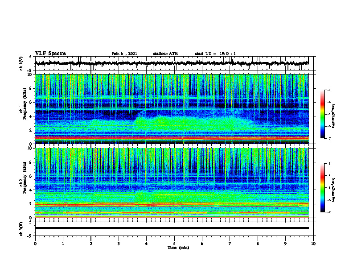
Task: Click the 'ch.3(V)' axis label
Action: pos(21,229)
